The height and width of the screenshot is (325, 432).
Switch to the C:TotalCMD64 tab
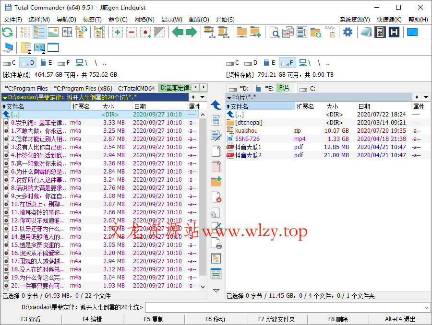(x=136, y=88)
